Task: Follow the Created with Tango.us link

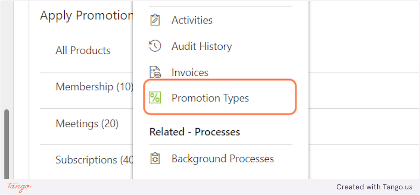Action: (x=374, y=187)
